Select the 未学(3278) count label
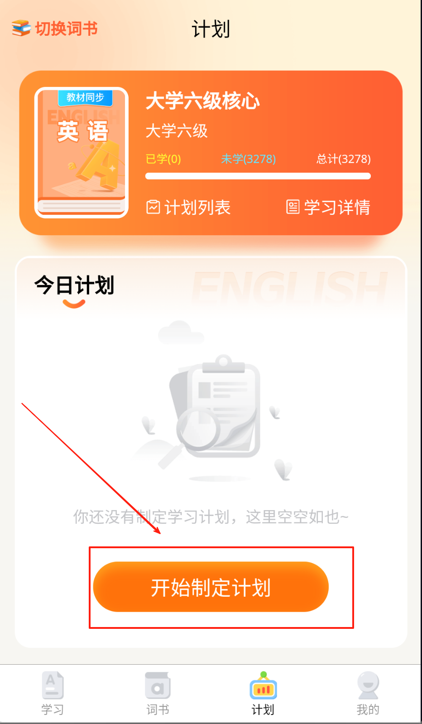The image size is (422, 724). [249, 159]
